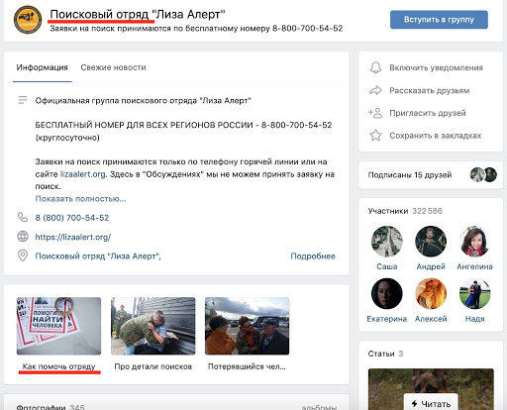Click the bookmark star icon
507x410 pixels.
[375, 136]
